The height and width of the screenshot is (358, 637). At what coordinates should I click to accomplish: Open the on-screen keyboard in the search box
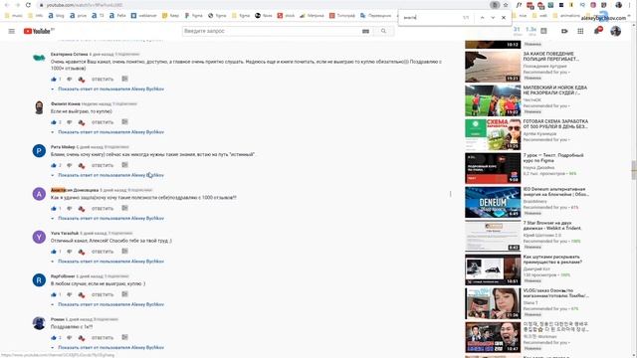[365, 31]
